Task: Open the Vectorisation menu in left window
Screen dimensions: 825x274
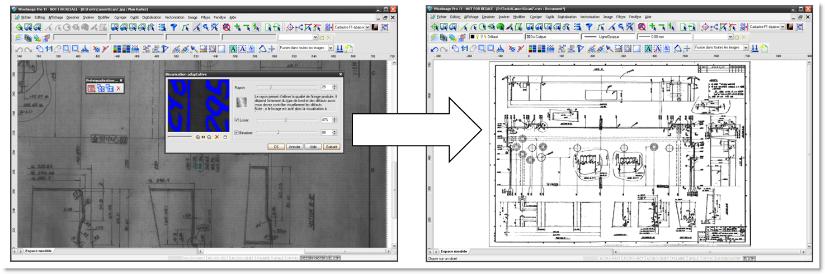Action: 174,17
